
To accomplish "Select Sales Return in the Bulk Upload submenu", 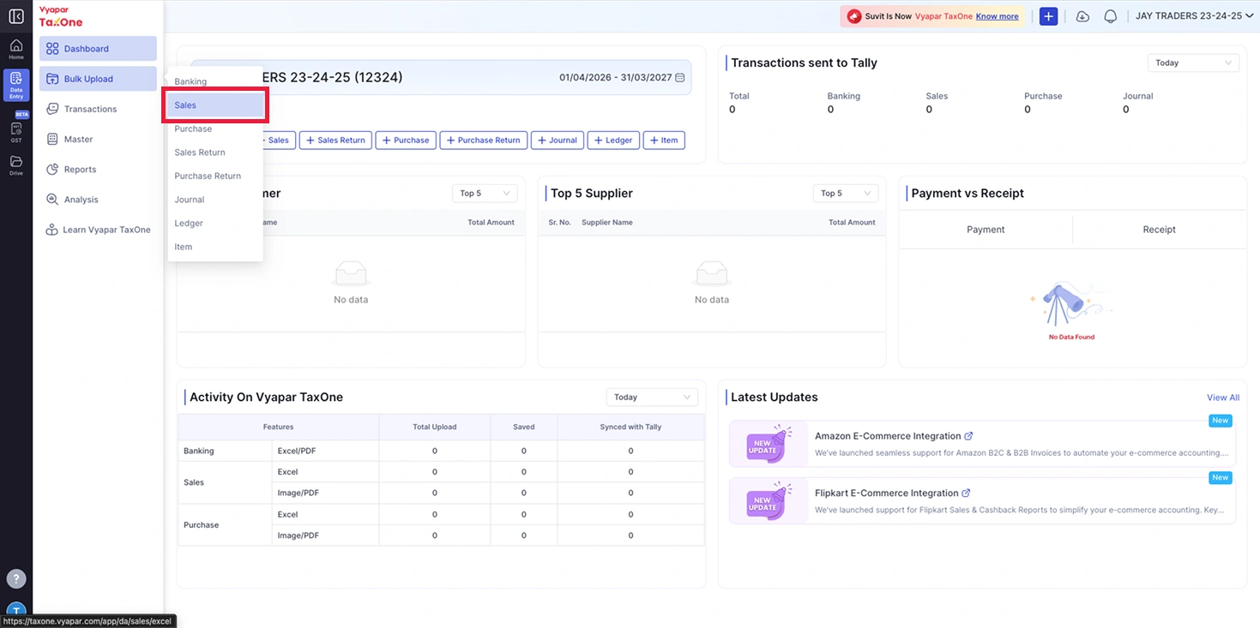I will [215, 153].
